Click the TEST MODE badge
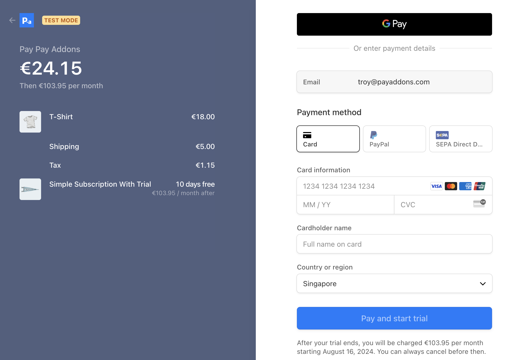The image size is (508, 360). (61, 20)
